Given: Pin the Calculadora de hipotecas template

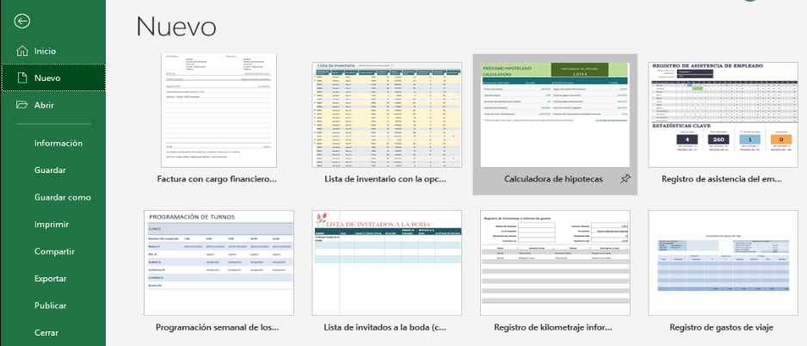Looking at the screenshot, I should 625,179.
